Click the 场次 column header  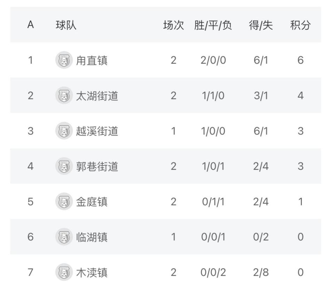(174, 25)
